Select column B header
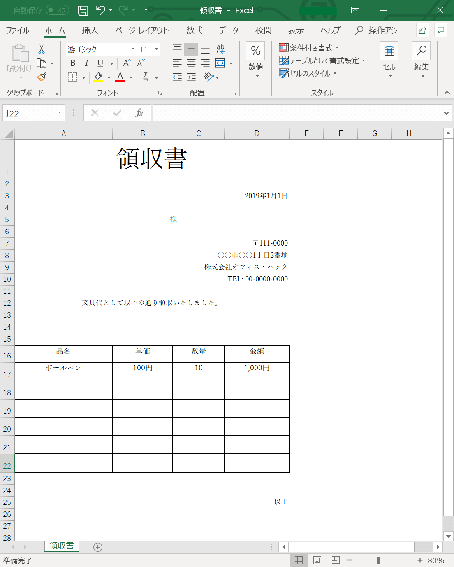 [143, 133]
